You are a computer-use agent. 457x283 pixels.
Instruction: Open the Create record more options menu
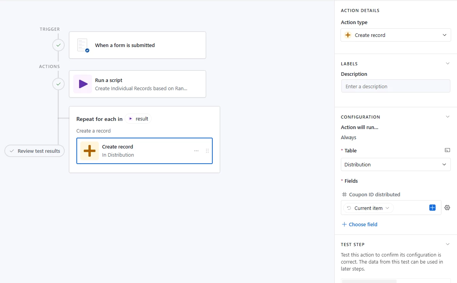[196, 151]
